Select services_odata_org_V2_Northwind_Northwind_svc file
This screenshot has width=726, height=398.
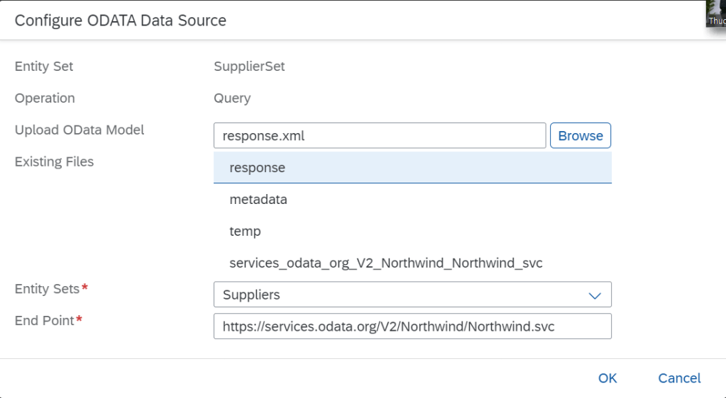point(386,263)
